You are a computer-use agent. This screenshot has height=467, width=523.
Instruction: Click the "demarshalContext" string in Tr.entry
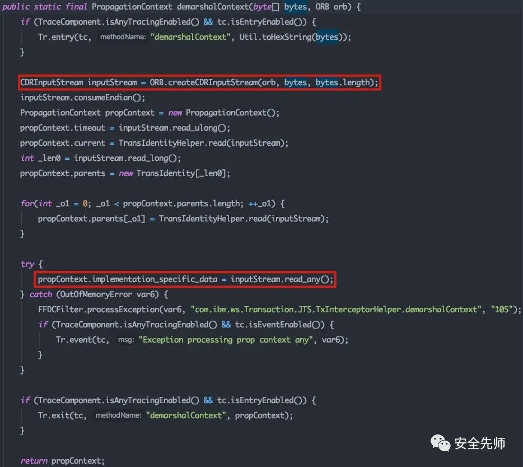click(x=190, y=37)
